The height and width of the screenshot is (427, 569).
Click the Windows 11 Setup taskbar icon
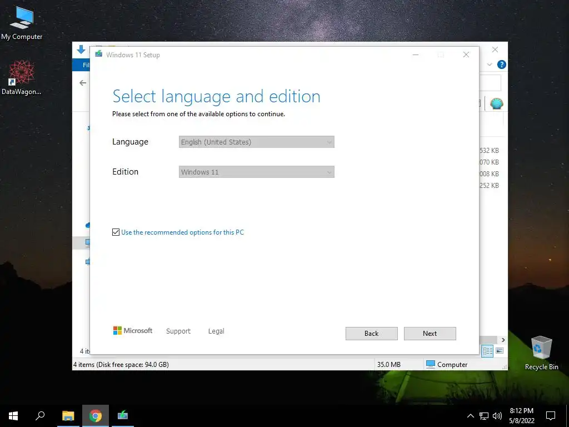click(x=123, y=416)
